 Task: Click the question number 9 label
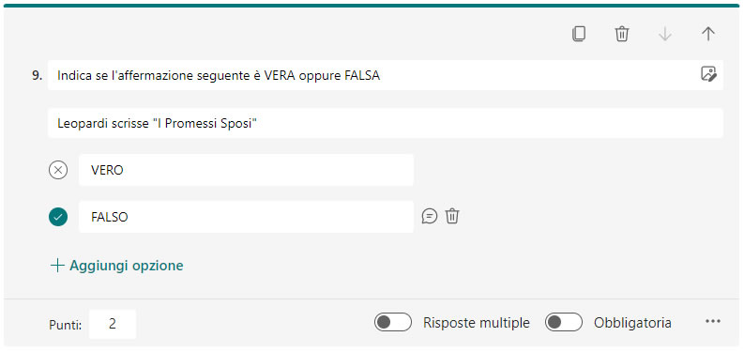coord(37,75)
